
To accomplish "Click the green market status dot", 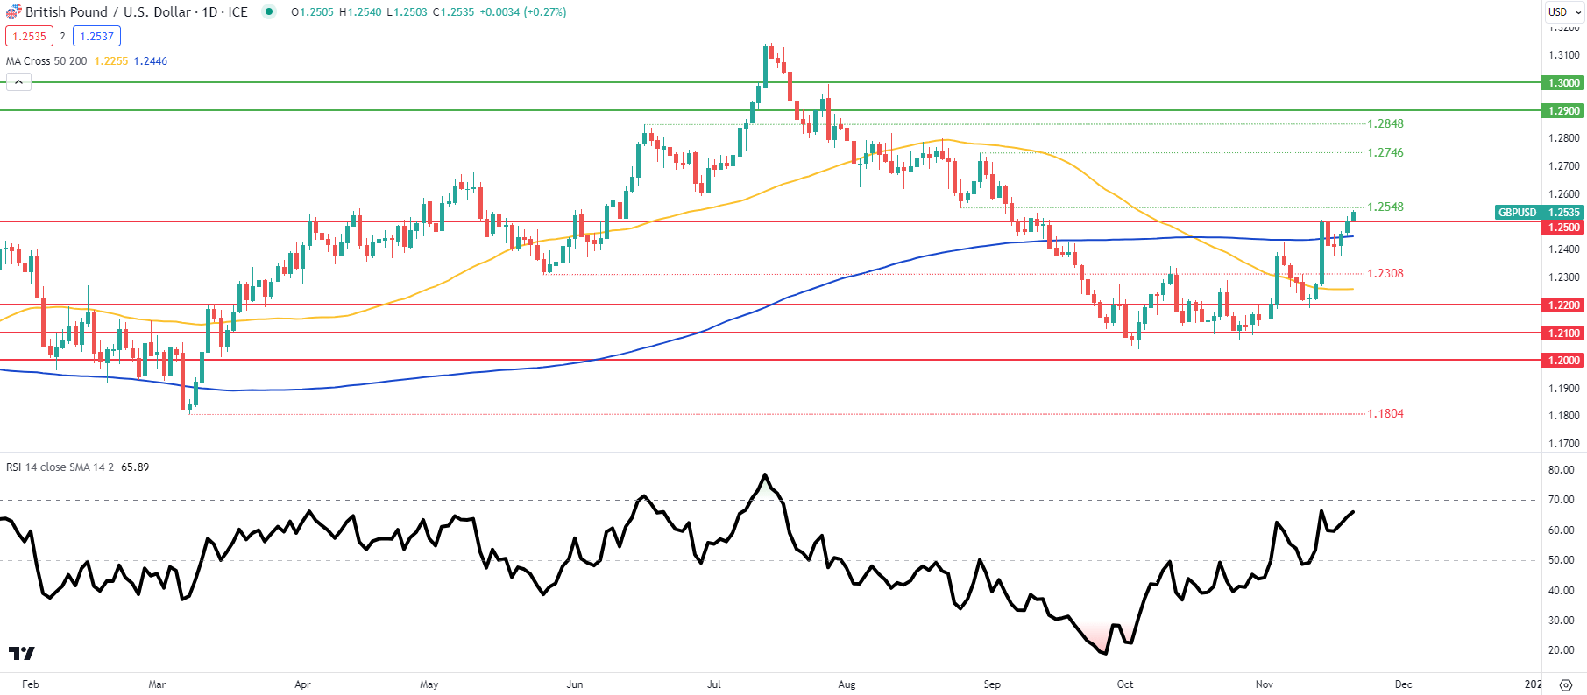I will tap(269, 11).
